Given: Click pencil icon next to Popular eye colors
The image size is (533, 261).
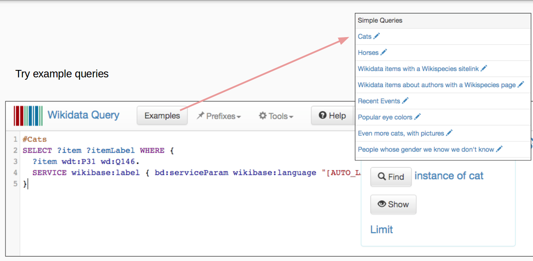Looking at the screenshot, I should click(x=417, y=116).
